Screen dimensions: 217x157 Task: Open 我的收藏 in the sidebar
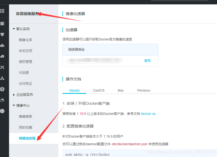(x=25, y=127)
